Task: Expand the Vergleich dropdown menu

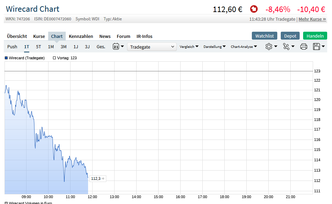Action: 189,47
